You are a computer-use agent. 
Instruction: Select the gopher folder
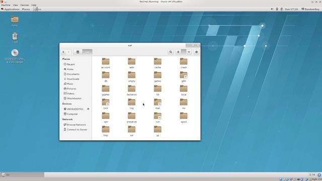(106, 90)
